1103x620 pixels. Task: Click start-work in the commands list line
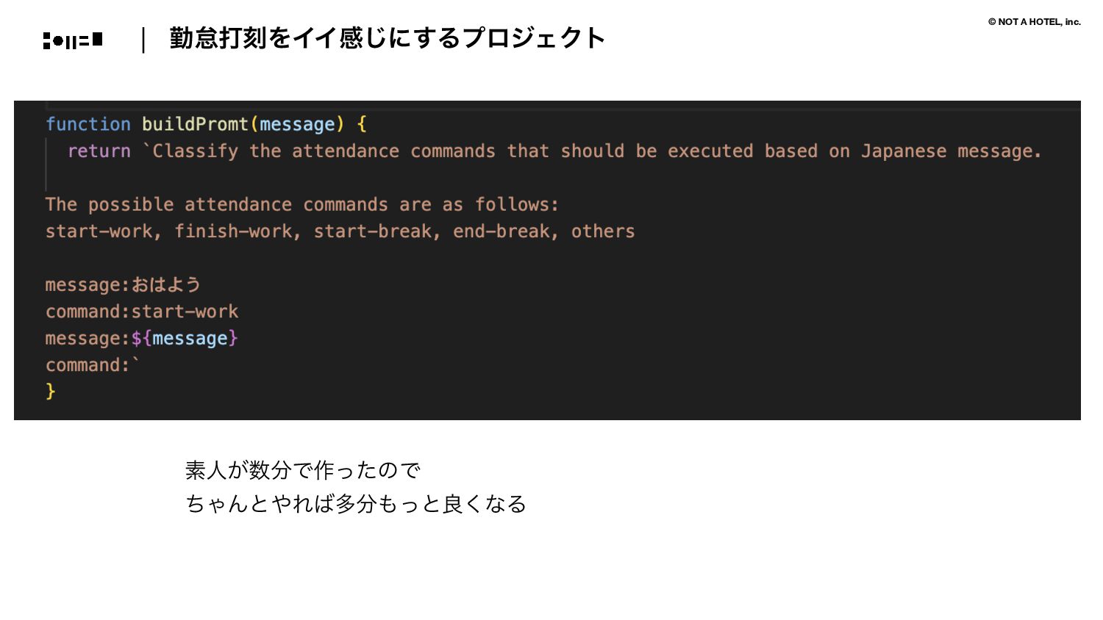(99, 231)
